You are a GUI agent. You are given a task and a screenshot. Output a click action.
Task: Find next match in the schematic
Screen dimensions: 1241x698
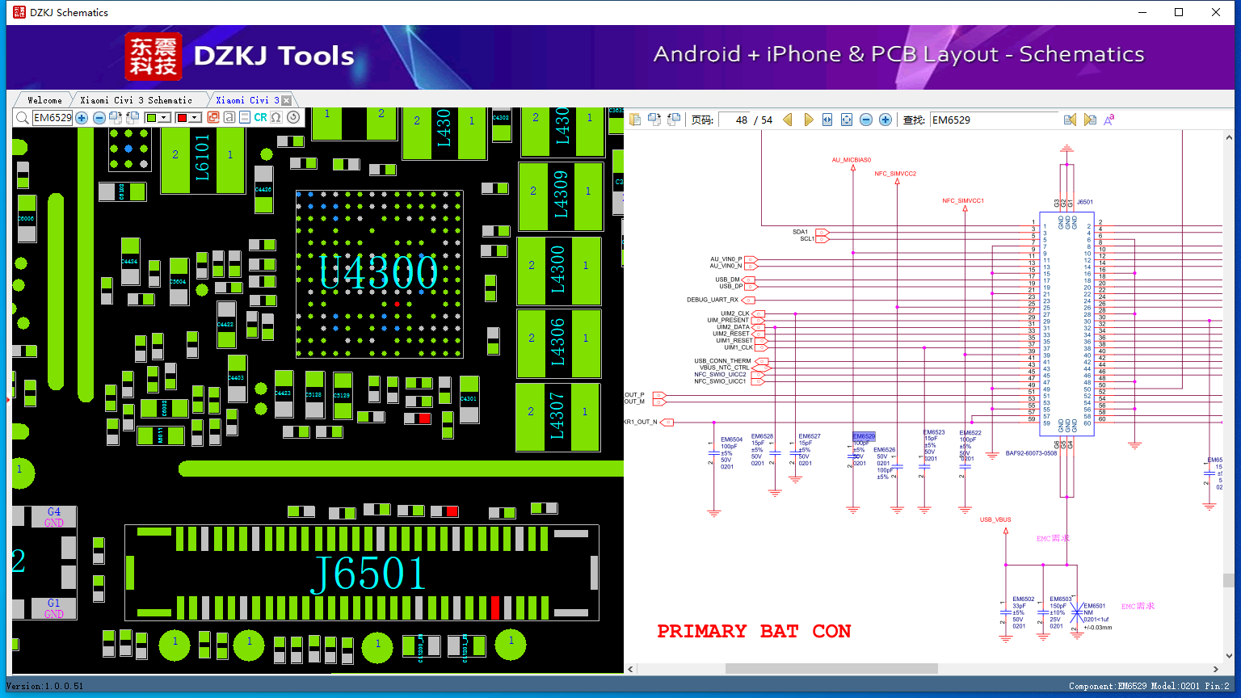pyautogui.click(x=1090, y=120)
